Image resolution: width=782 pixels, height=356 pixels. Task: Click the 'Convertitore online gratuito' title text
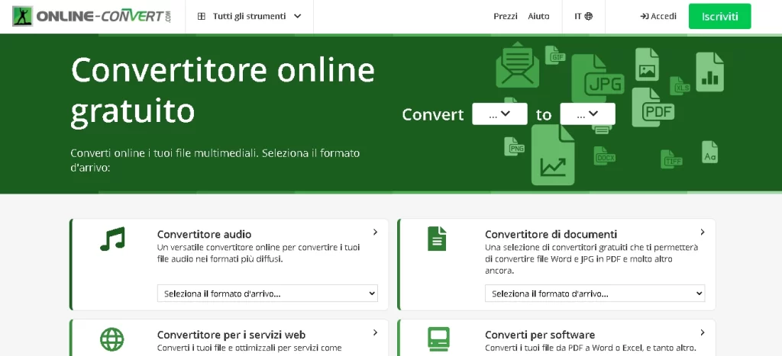[x=222, y=91]
